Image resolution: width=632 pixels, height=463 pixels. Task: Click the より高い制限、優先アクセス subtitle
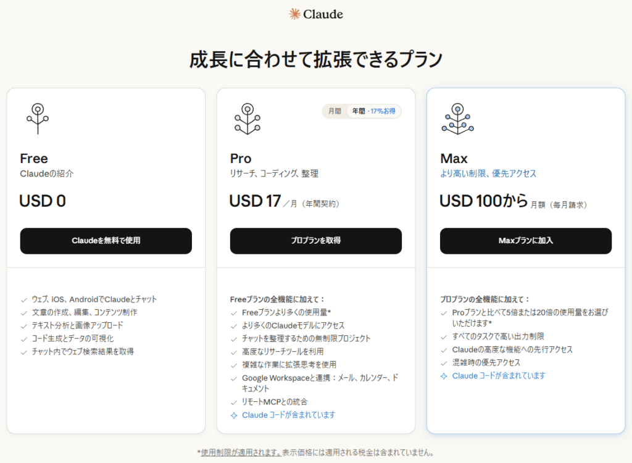[x=488, y=174]
